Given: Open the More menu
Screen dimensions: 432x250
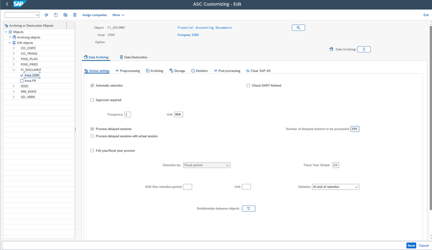Looking at the screenshot, I should pyautogui.click(x=119, y=15).
